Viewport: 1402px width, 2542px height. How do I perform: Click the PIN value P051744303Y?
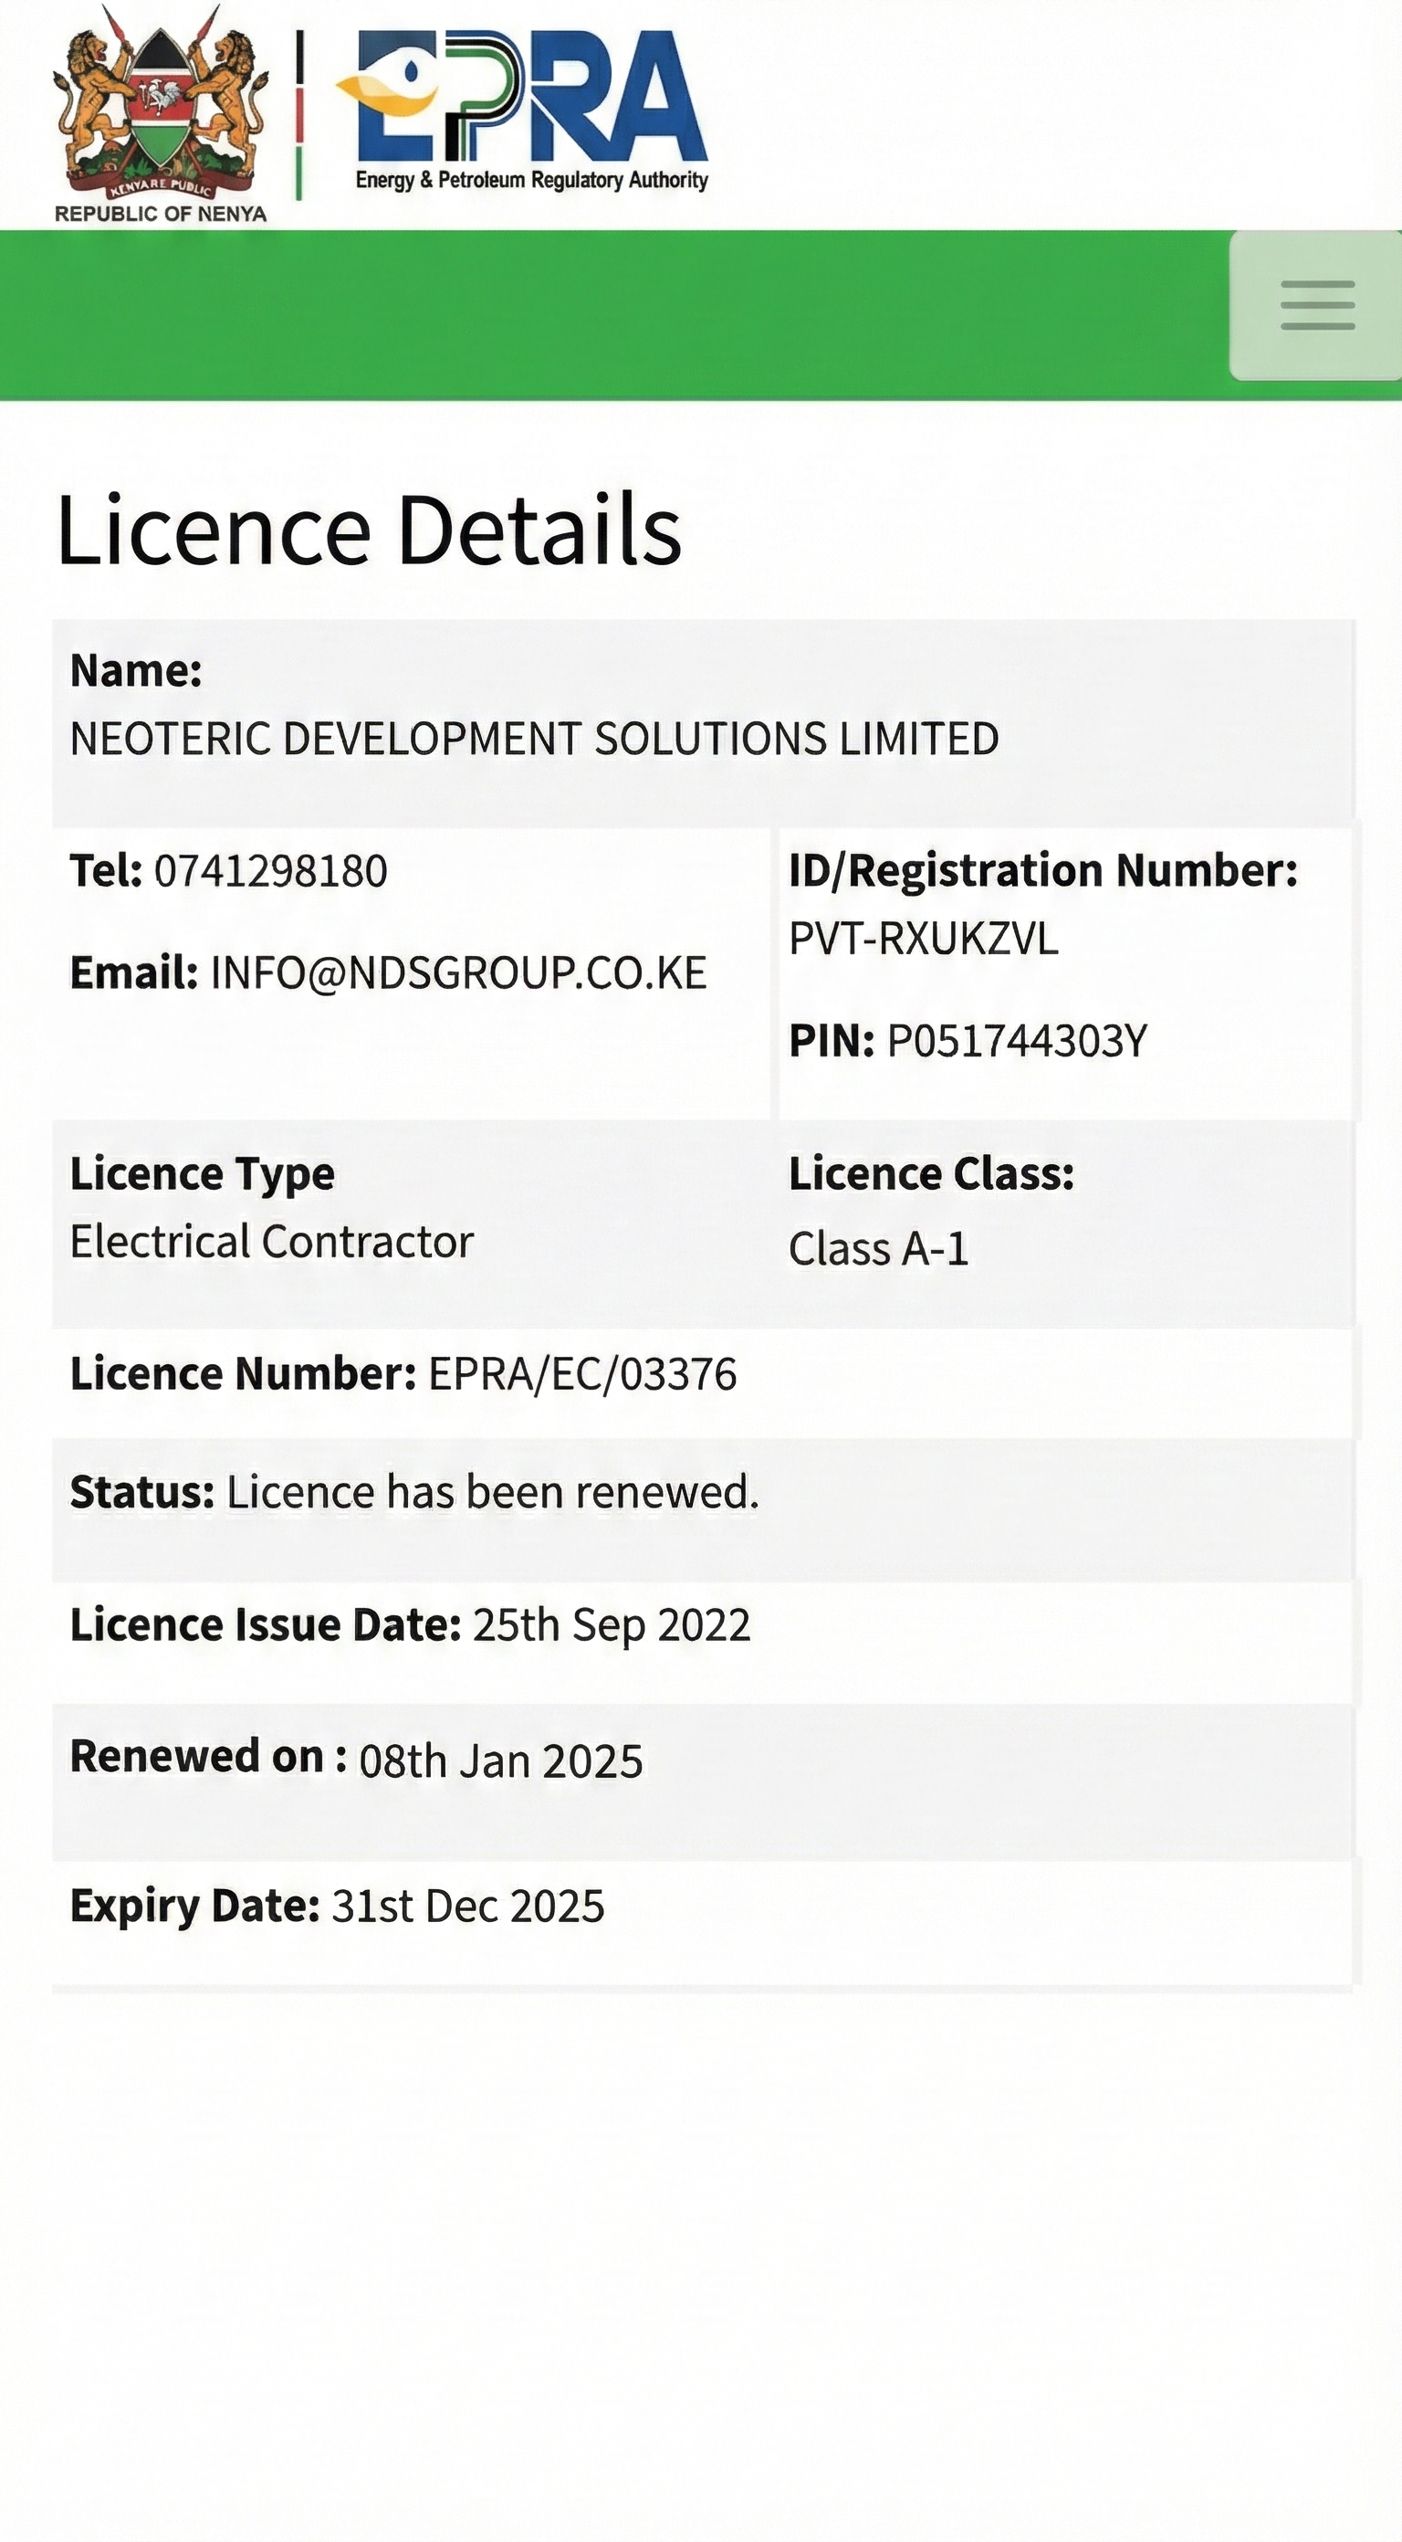pos(1017,1041)
